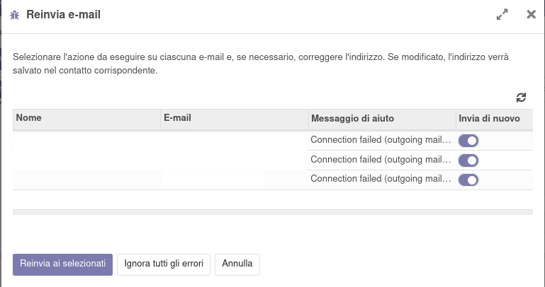The height and width of the screenshot is (287, 545).
Task: Edit the second row E-mail cell
Action: coord(234,160)
